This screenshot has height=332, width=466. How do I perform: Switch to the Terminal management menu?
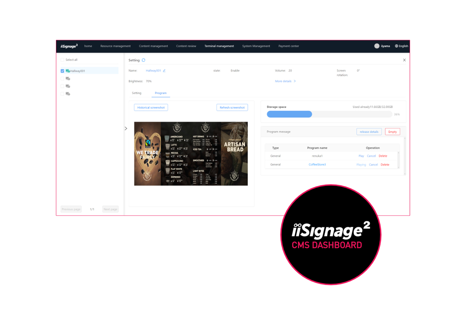(219, 46)
